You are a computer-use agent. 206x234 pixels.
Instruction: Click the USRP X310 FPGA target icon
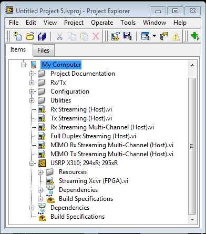pos(42,163)
